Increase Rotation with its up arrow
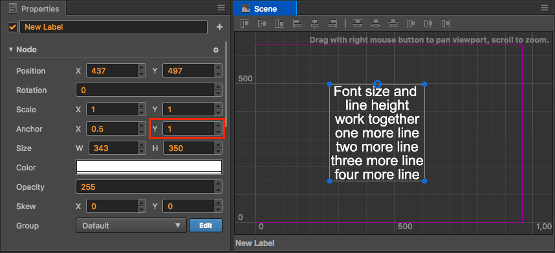555x253 pixels. pyautogui.click(x=218, y=87)
